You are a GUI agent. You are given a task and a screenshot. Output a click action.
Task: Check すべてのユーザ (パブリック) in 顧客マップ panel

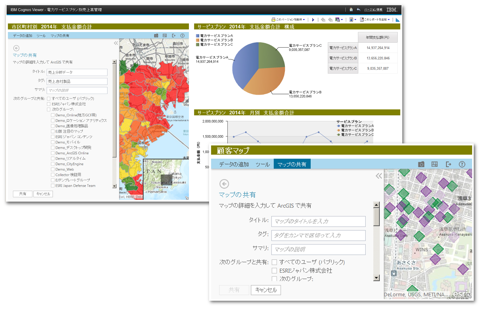point(274,262)
